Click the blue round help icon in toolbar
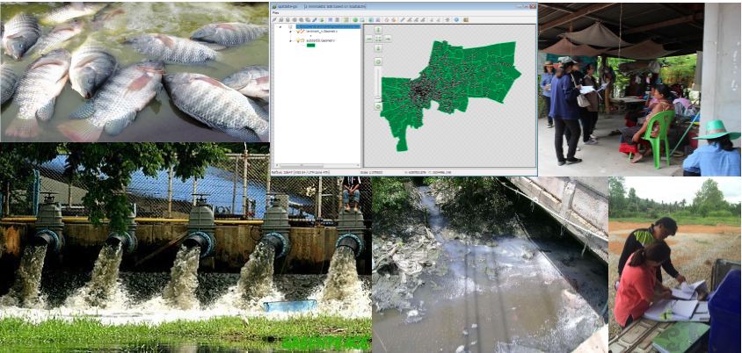The width and height of the screenshot is (742, 353). pos(455,19)
